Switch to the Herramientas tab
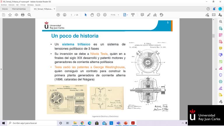 19,9
